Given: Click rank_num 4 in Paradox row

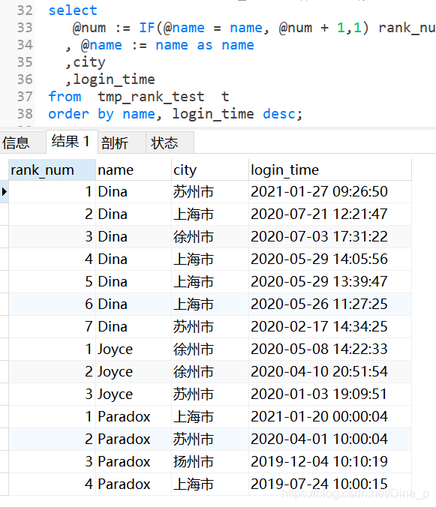Looking at the screenshot, I should pos(52,484).
